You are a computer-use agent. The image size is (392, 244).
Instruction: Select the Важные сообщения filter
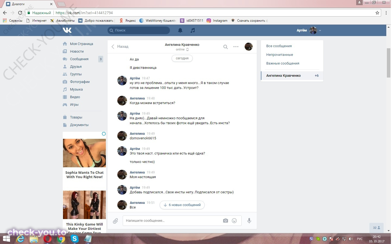[283, 63]
